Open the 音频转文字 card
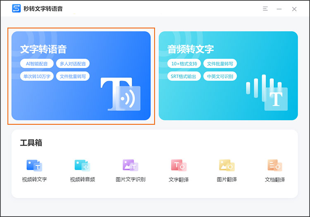The image size is (310, 217). click(x=228, y=76)
